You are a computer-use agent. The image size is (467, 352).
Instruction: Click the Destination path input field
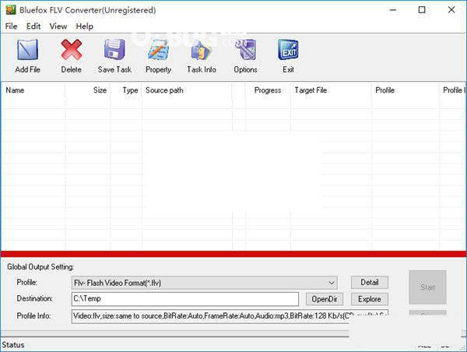(x=185, y=299)
